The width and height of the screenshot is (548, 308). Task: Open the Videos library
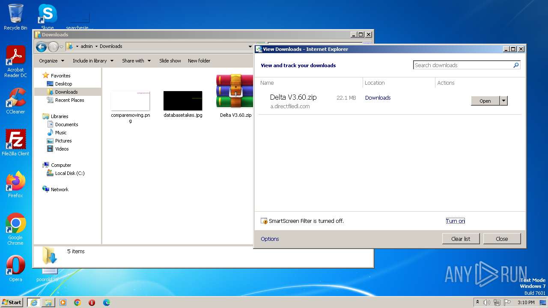click(x=62, y=149)
